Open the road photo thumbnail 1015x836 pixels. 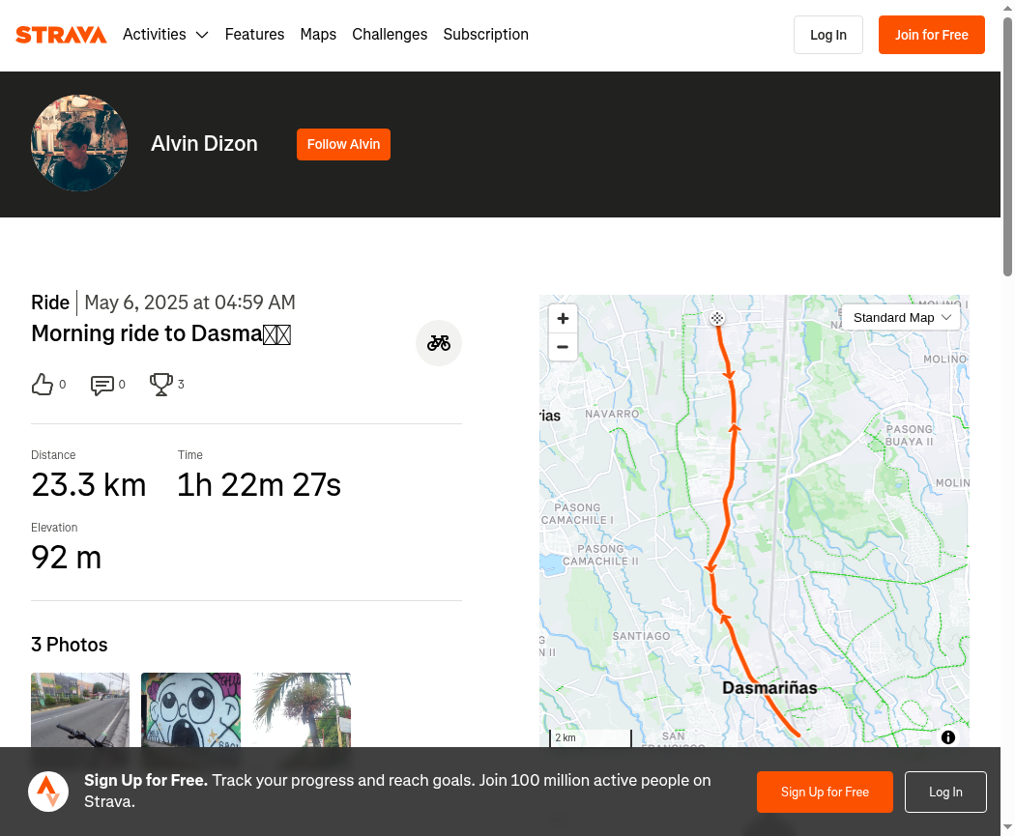pyautogui.click(x=80, y=709)
